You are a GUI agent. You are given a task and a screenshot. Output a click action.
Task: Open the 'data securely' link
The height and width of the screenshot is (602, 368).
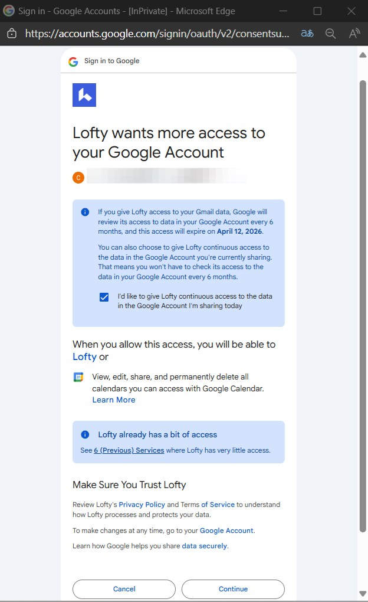click(x=204, y=546)
